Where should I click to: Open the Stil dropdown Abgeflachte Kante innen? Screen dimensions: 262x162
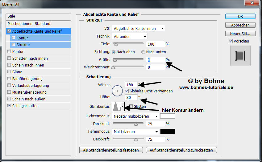tap(138, 29)
